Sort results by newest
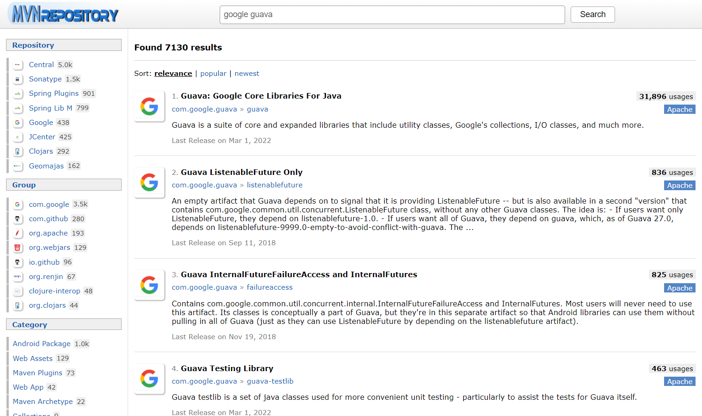 [247, 74]
